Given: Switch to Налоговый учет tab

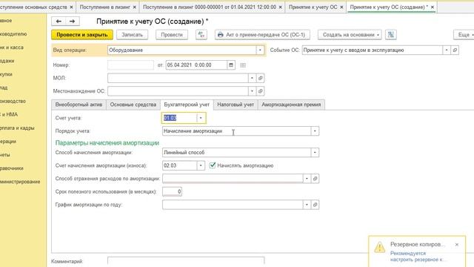Looking at the screenshot, I should (236, 105).
